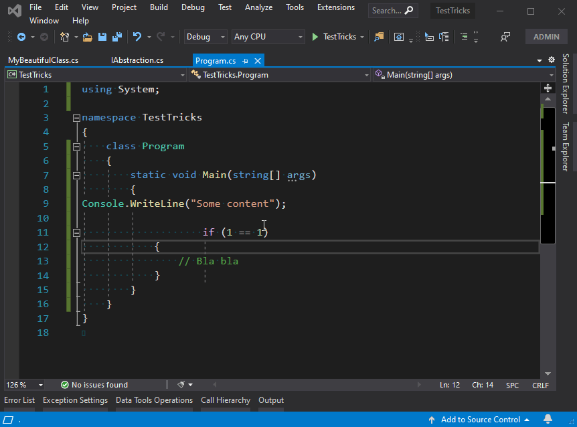Collapse the namespace TestTricks block
577x427 pixels.
coord(76,118)
